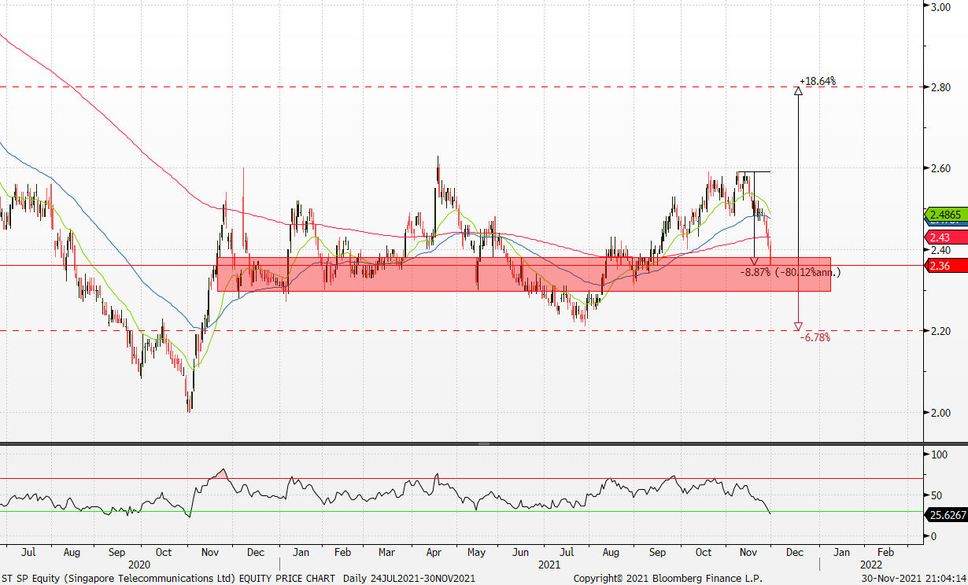Click the 2022 year label

870,565
